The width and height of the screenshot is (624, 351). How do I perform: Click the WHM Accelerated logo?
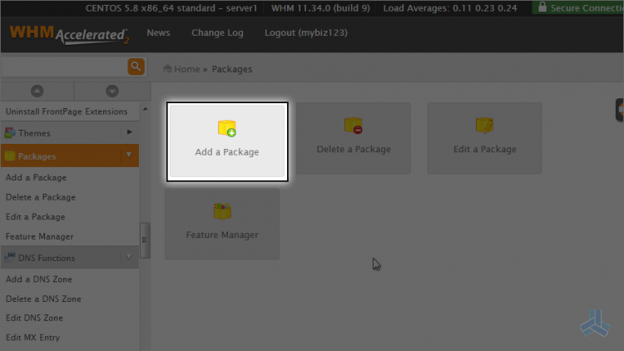(69, 35)
